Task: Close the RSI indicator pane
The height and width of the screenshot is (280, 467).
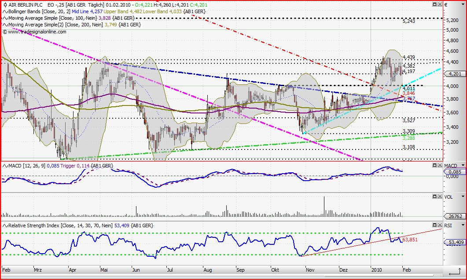Action: (440, 225)
